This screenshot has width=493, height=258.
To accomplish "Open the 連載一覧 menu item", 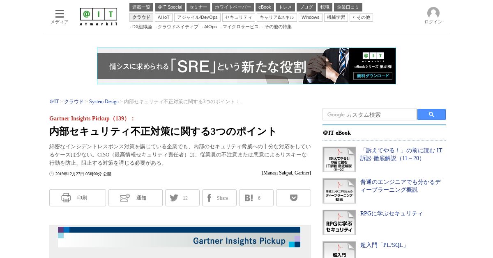I will [x=141, y=7].
